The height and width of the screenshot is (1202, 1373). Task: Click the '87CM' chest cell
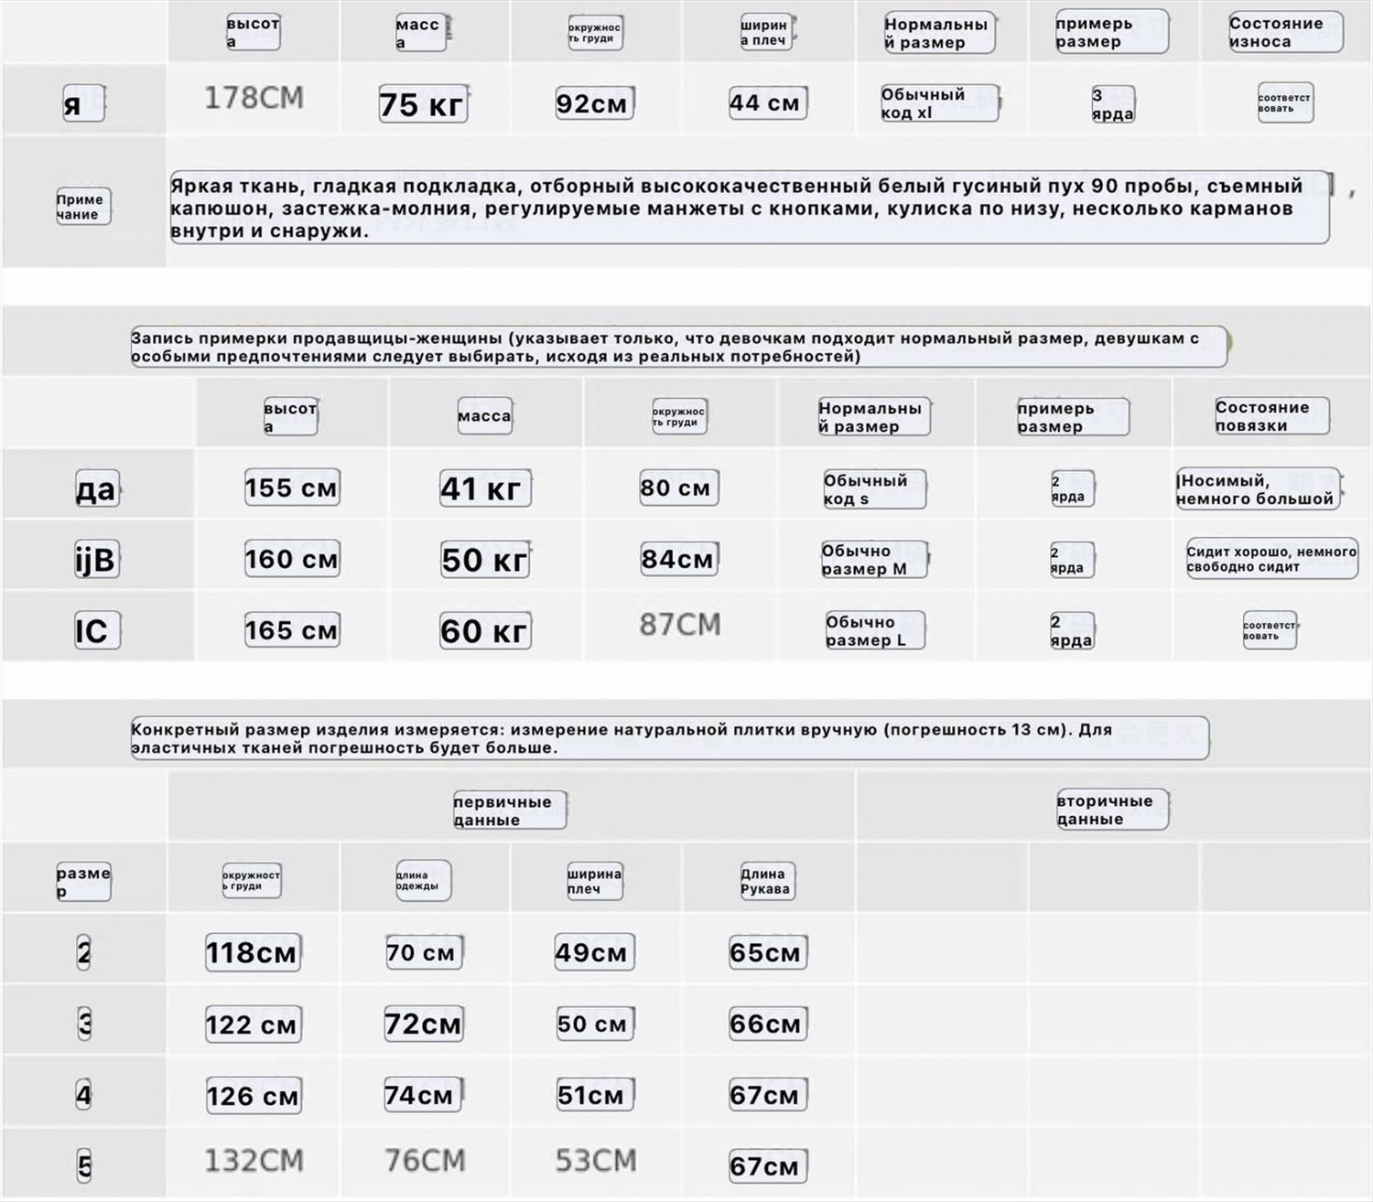(680, 625)
